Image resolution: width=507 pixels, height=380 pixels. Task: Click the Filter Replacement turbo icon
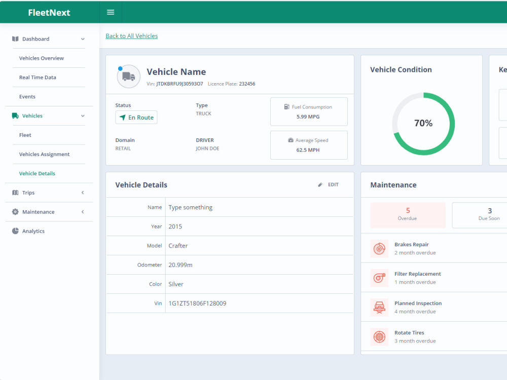click(x=379, y=278)
